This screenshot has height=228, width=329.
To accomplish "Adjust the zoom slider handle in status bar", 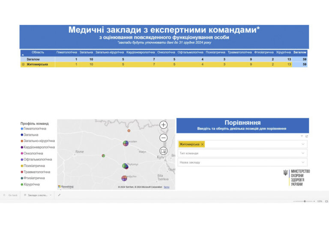I will [305, 201].
